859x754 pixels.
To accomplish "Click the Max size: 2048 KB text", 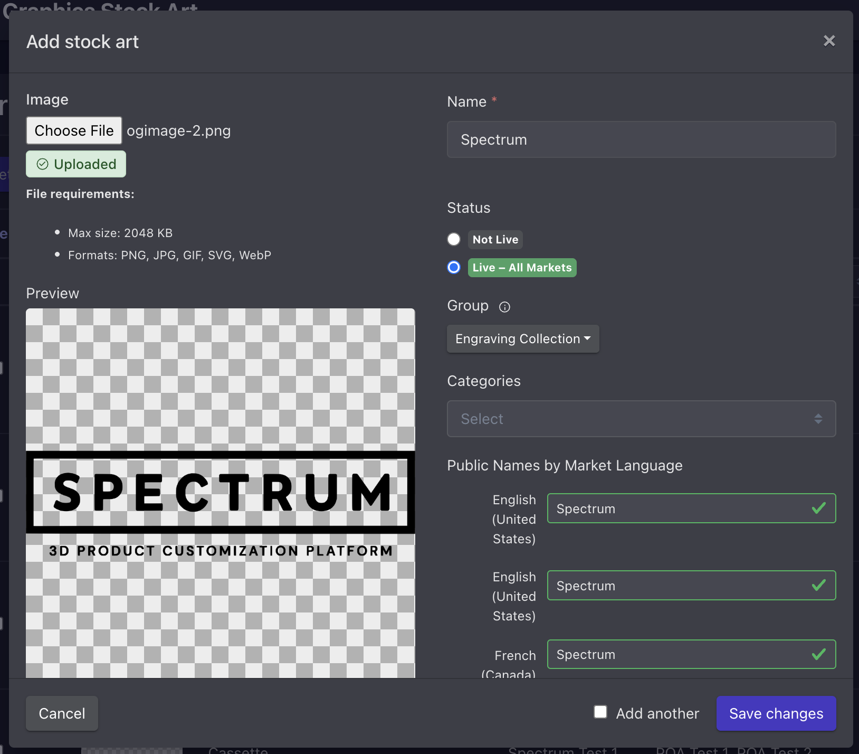I will (120, 233).
